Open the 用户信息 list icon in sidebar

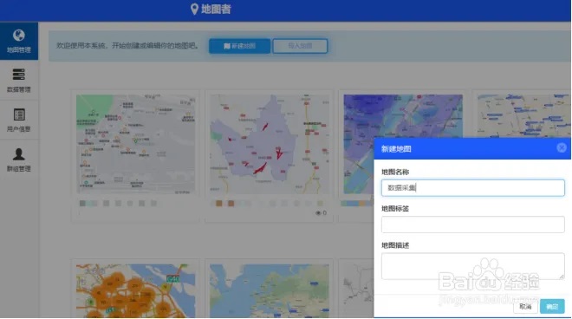[19, 114]
